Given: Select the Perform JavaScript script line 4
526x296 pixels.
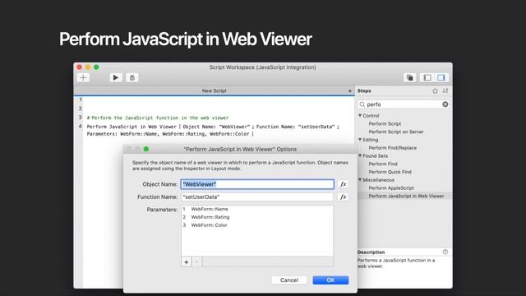Looking at the screenshot, I should tap(213, 130).
